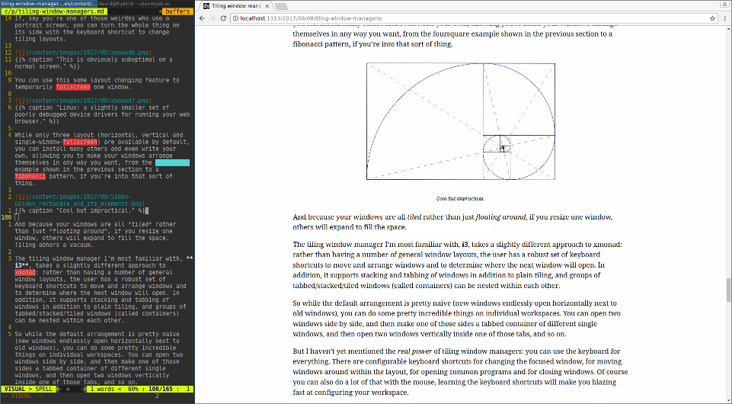Close the Tiling window managers tab
Image resolution: width=732 pixels, height=404 pixels.
click(266, 6)
